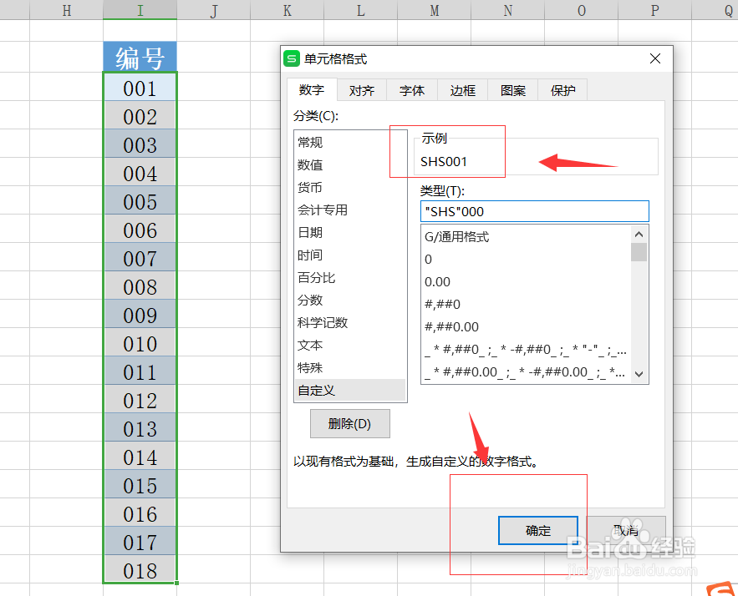The height and width of the screenshot is (596, 738).
Task: Select the column I header
Action: click(x=140, y=10)
